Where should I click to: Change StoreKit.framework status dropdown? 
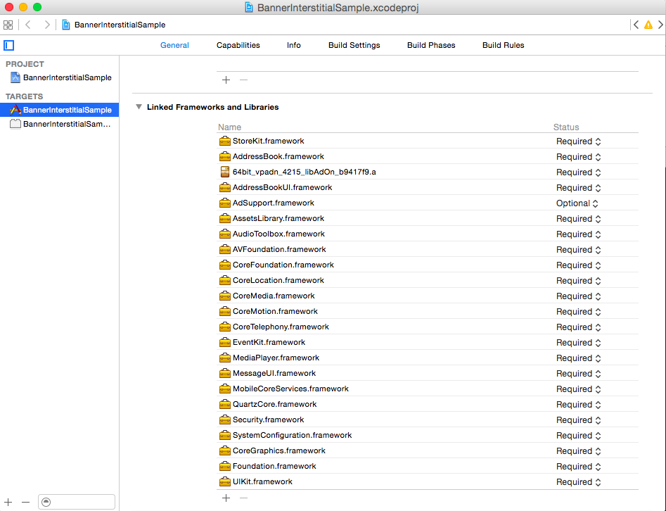pyautogui.click(x=579, y=141)
